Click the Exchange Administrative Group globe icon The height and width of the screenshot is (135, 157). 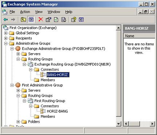(x=18, y=48)
